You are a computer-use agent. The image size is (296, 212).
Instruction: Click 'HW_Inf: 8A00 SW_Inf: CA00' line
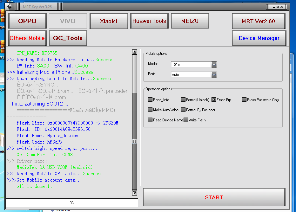(52, 66)
